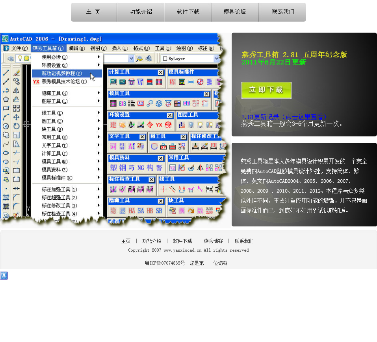Select the Rectangle draw tool
The image size is (377, 342).
coord(6,108)
